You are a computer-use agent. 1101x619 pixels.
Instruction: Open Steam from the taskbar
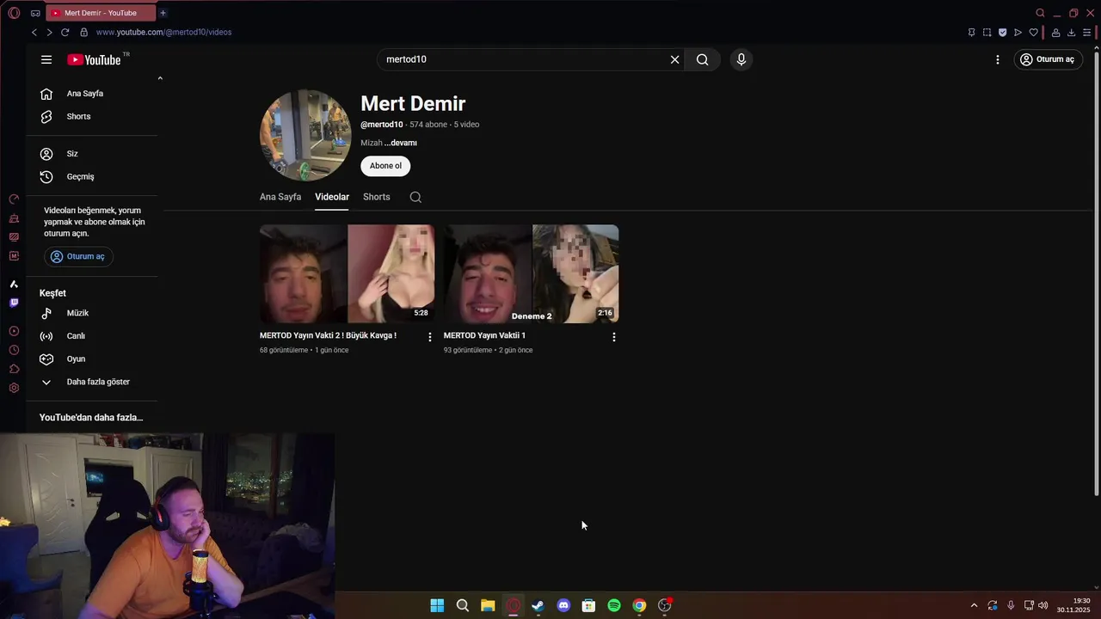538,605
